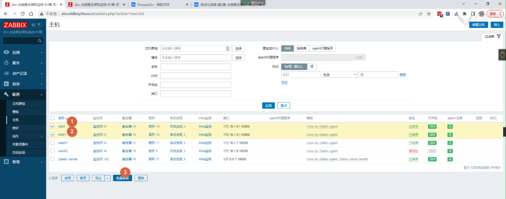506x199 pixels.
Task: Click the IP地址 input field
Action: [196, 85]
